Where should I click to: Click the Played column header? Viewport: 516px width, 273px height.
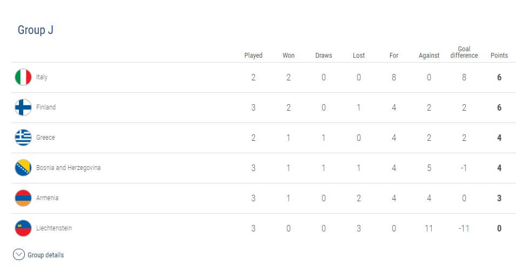coord(253,56)
